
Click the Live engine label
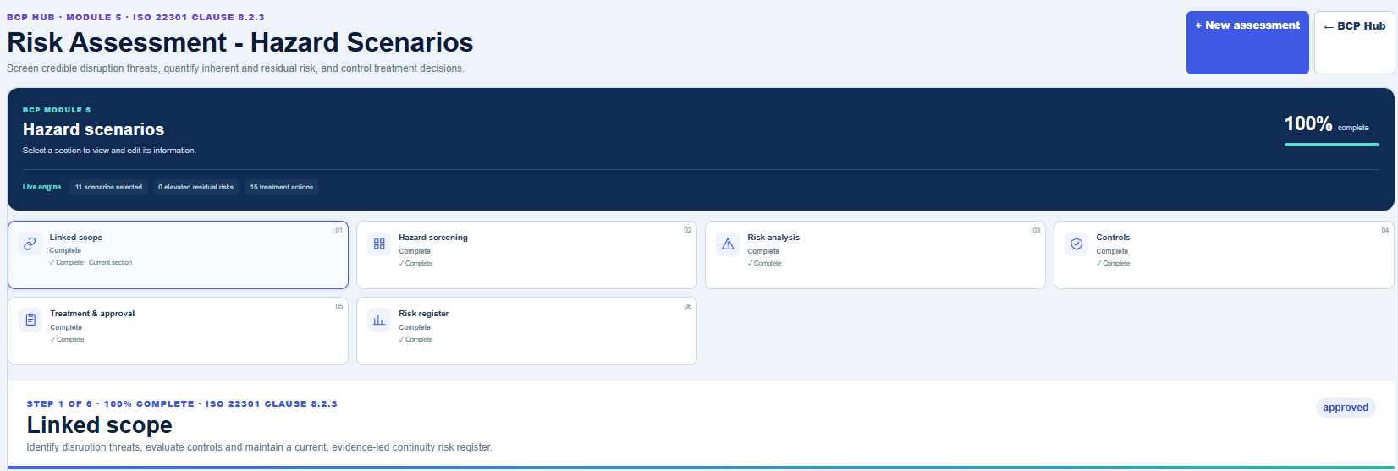(41, 187)
